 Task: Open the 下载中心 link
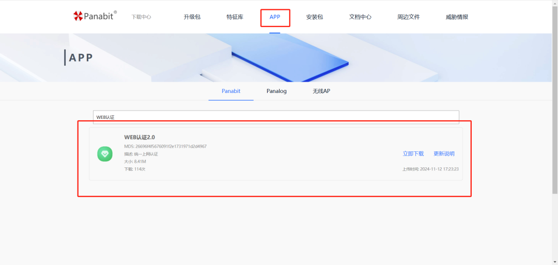tap(141, 17)
